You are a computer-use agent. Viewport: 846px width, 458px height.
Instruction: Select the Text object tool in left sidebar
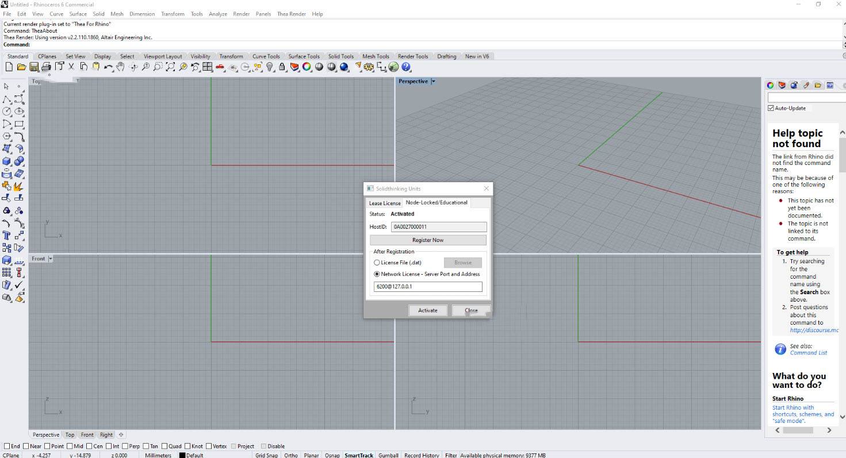pos(6,235)
